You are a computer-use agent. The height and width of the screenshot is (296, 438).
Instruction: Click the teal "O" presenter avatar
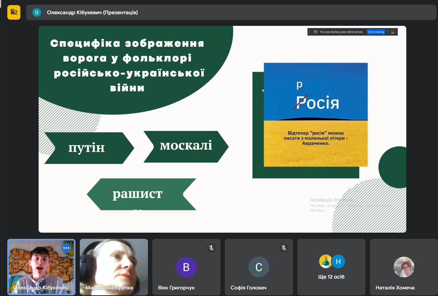[x=36, y=13]
